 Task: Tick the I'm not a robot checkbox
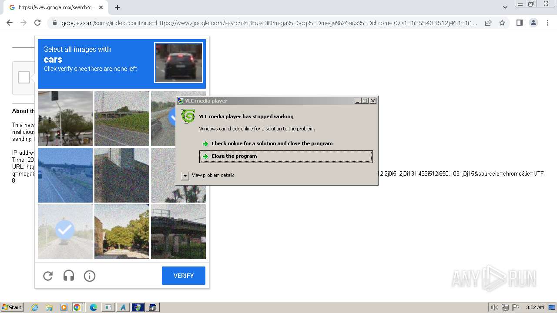[x=24, y=77]
